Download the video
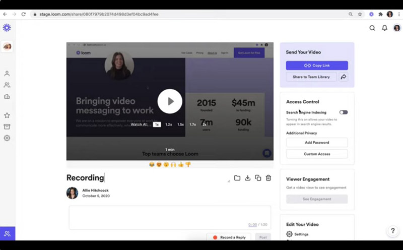 pos(247,178)
